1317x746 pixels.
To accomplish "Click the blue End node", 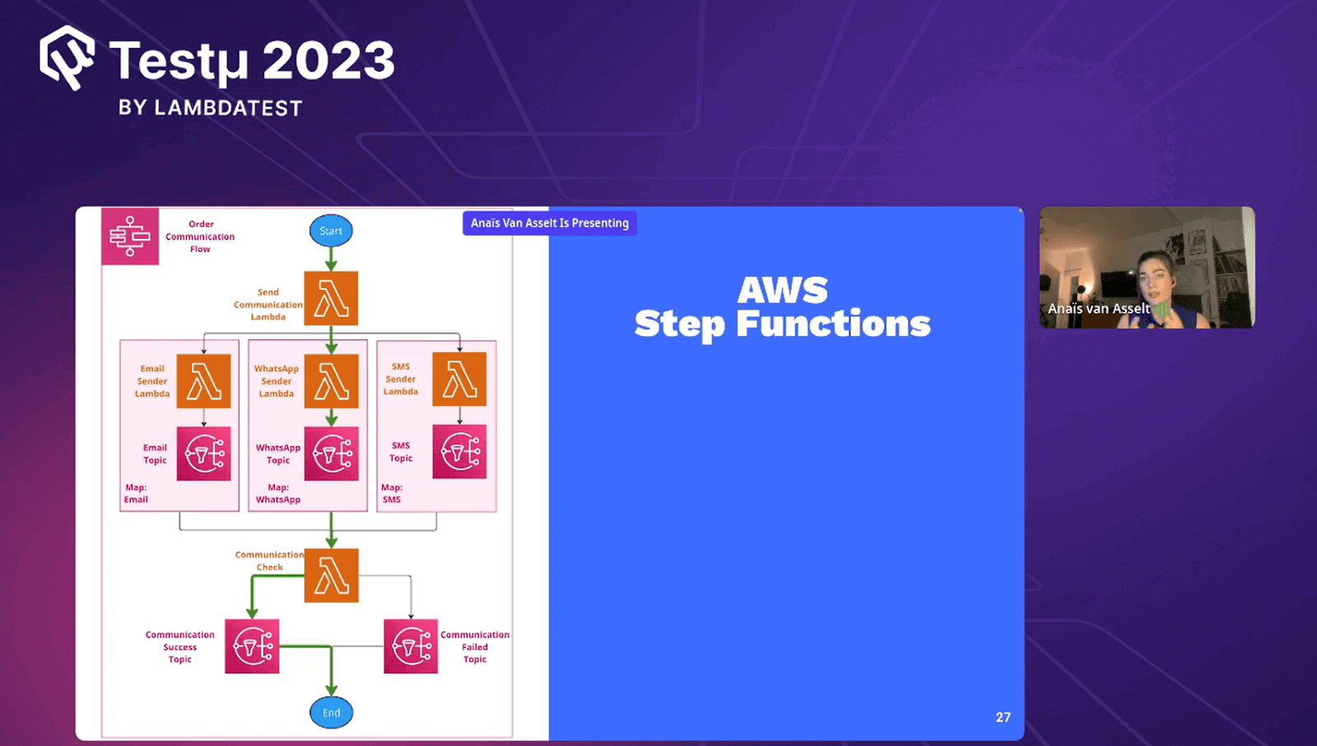I will tap(331, 712).
